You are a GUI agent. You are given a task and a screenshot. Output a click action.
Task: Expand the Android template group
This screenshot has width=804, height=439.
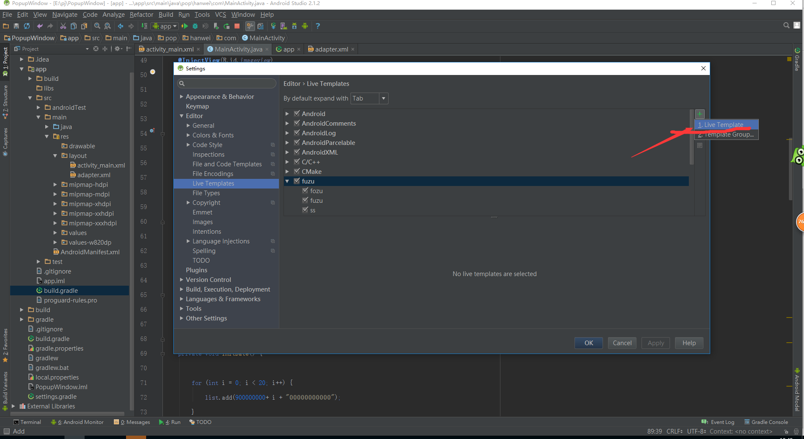click(287, 114)
